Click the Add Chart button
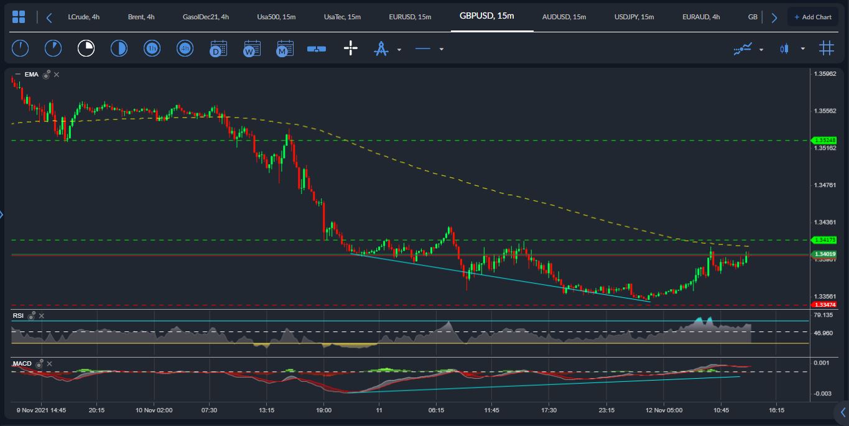The height and width of the screenshot is (426, 849). click(x=813, y=17)
